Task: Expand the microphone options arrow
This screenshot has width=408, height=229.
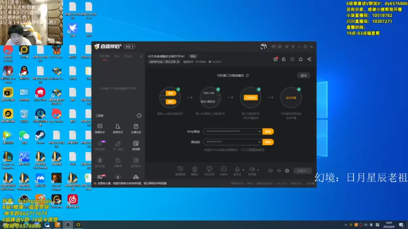Action: [x=243, y=170]
